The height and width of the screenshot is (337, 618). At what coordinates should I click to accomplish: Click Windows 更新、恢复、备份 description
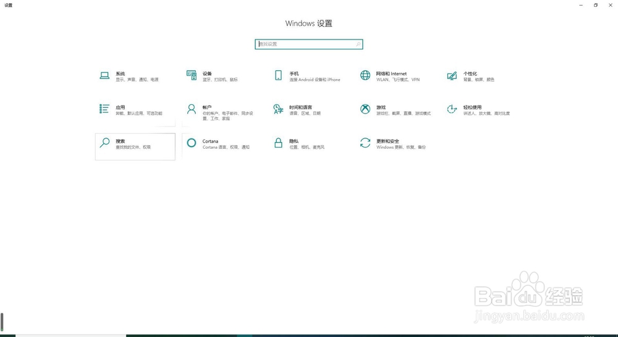[x=401, y=148]
